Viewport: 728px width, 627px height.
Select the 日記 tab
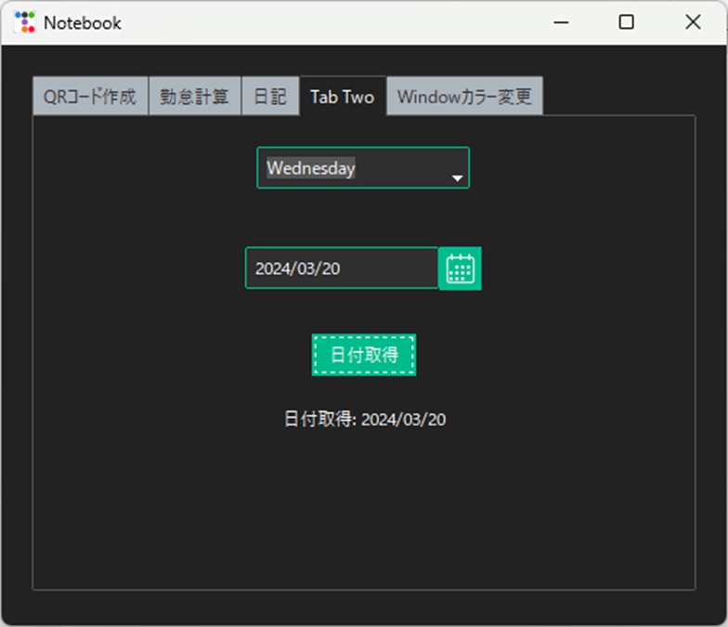(270, 97)
